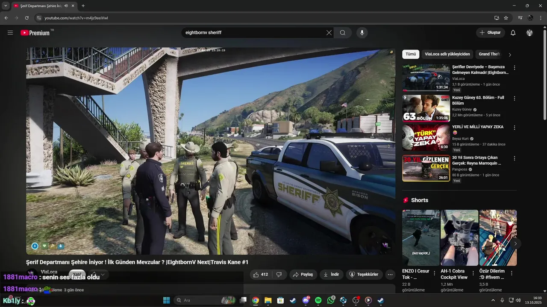Open the YouTube account avatar menu

pyautogui.click(x=529, y=32)
